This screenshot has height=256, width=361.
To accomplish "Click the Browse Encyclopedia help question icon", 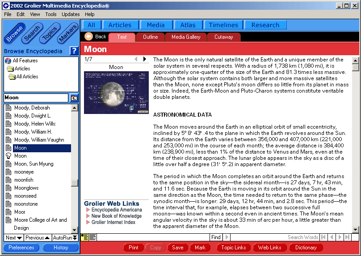I will [x=74, y=51].
